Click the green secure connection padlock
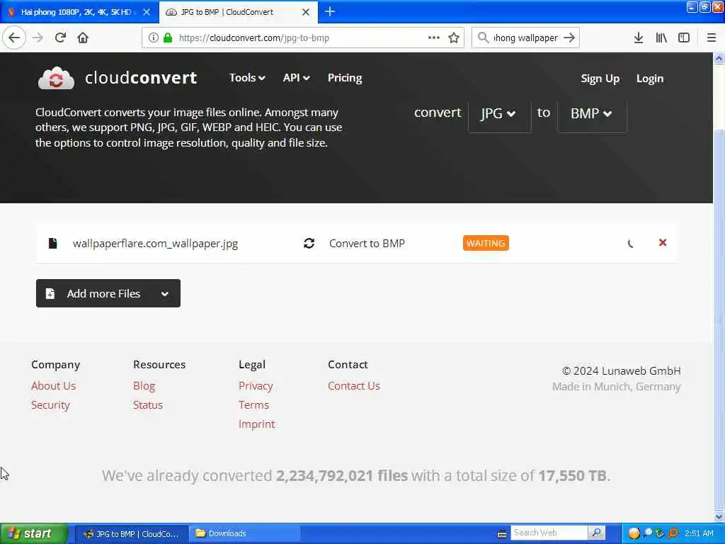Viewport: 725px width, 544px height. [x=168, y=38]
